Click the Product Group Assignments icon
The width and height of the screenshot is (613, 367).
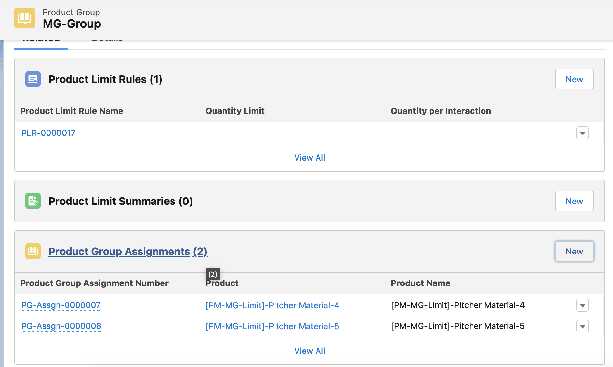click(x=33, y=251)
